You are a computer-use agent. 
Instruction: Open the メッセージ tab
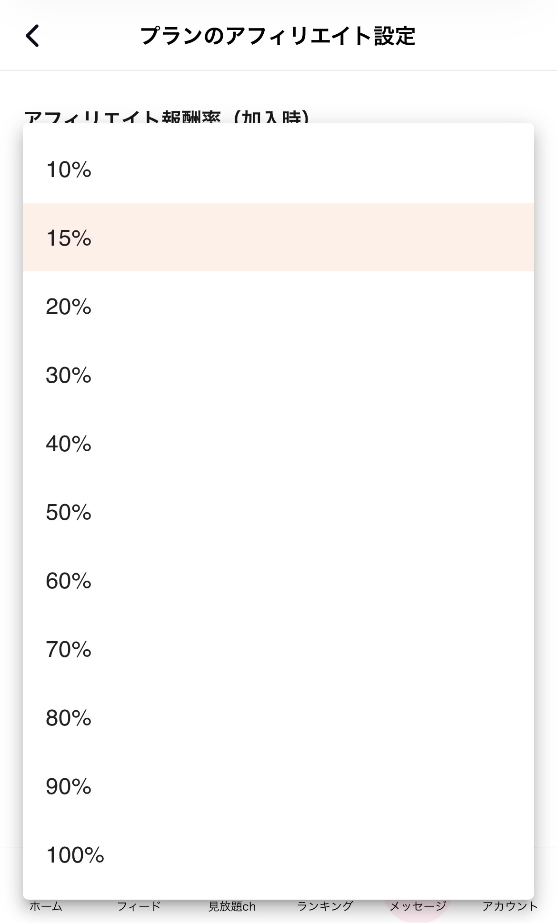click(x=418, y=906)
